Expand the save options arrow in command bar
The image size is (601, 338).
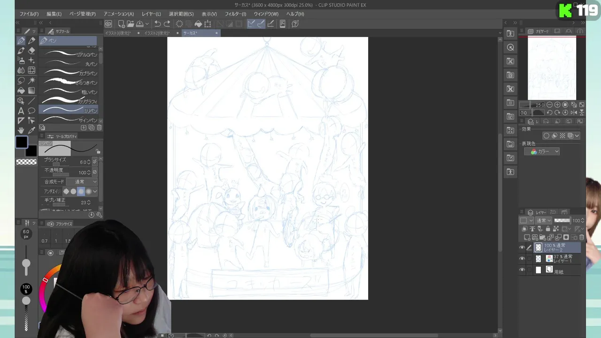(x=147, y=24)
